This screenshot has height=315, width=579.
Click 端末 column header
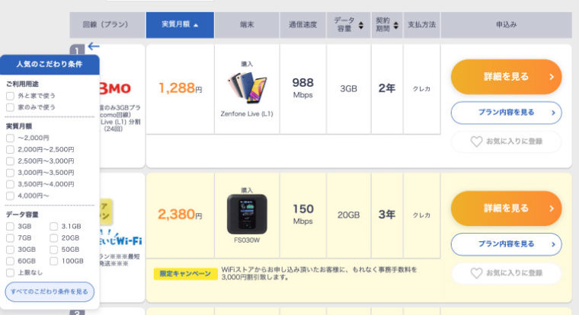(247, 25)
